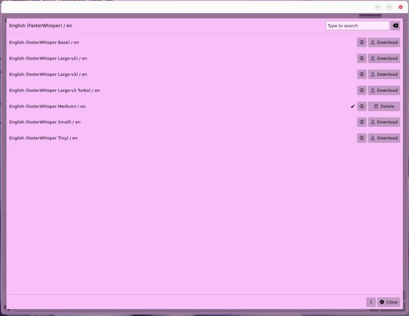Click the window's down-arrow minimize button
This screenshot has height=316, width=409.
[377, 7]
